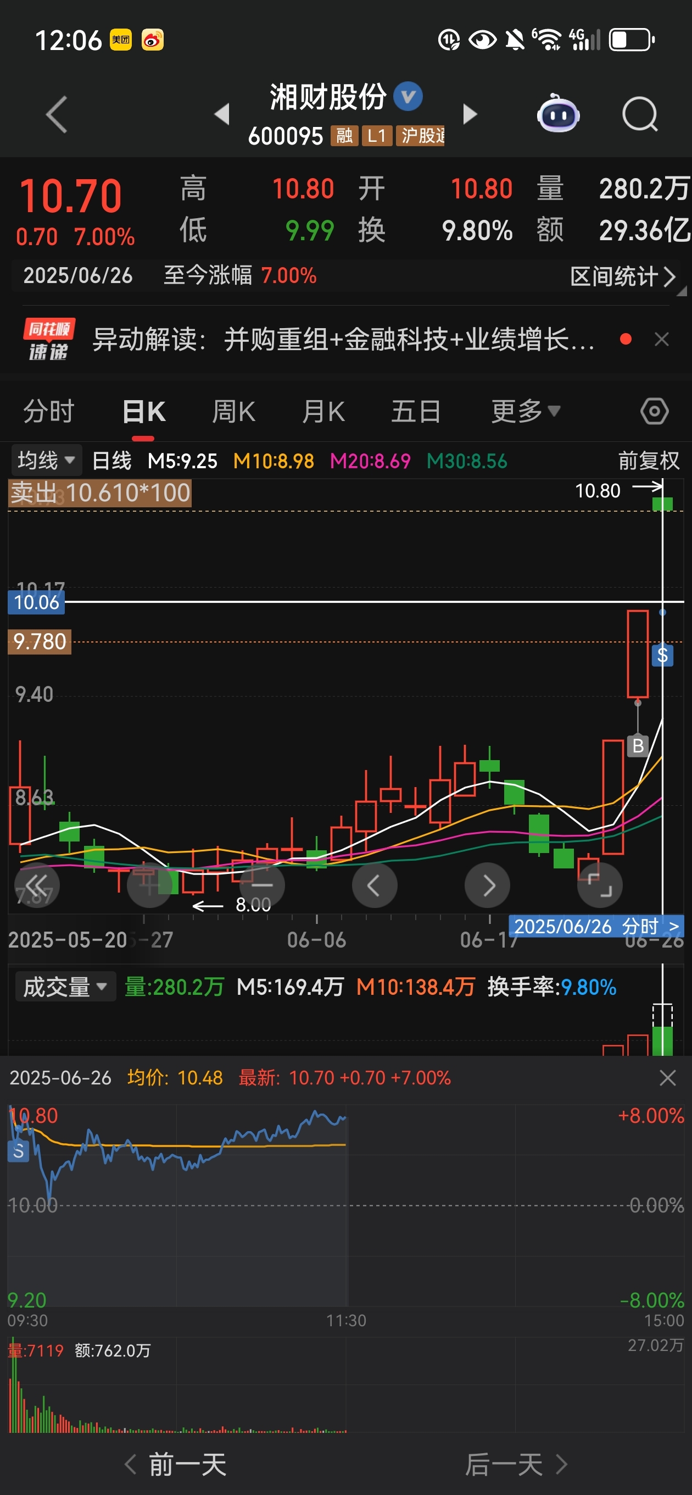Zoom out chart with minus button
This screenshot has height=1495, width=692.
pyautogui.click(x=261, y=885)
